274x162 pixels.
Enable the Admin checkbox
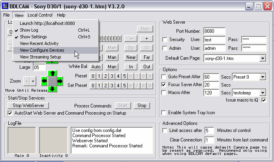pyautogui.click(x=165, y=48)
